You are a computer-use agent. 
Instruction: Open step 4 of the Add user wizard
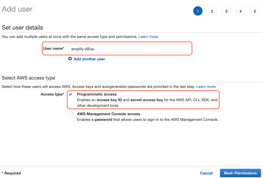point(241,11)
